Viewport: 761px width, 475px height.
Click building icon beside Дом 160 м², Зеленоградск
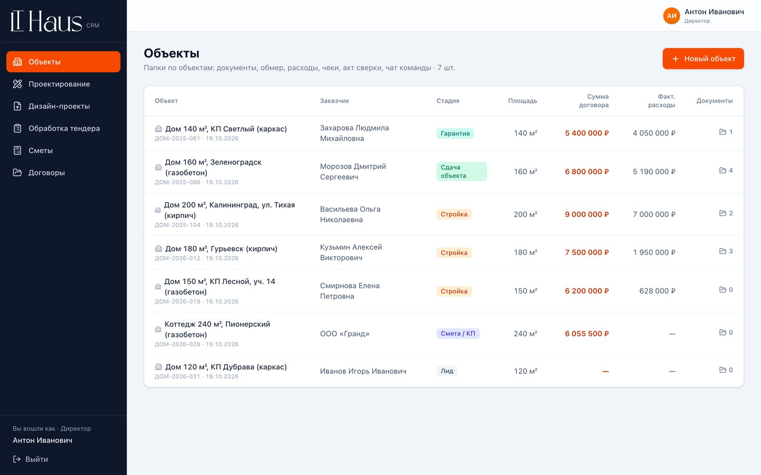coord(158,167)
